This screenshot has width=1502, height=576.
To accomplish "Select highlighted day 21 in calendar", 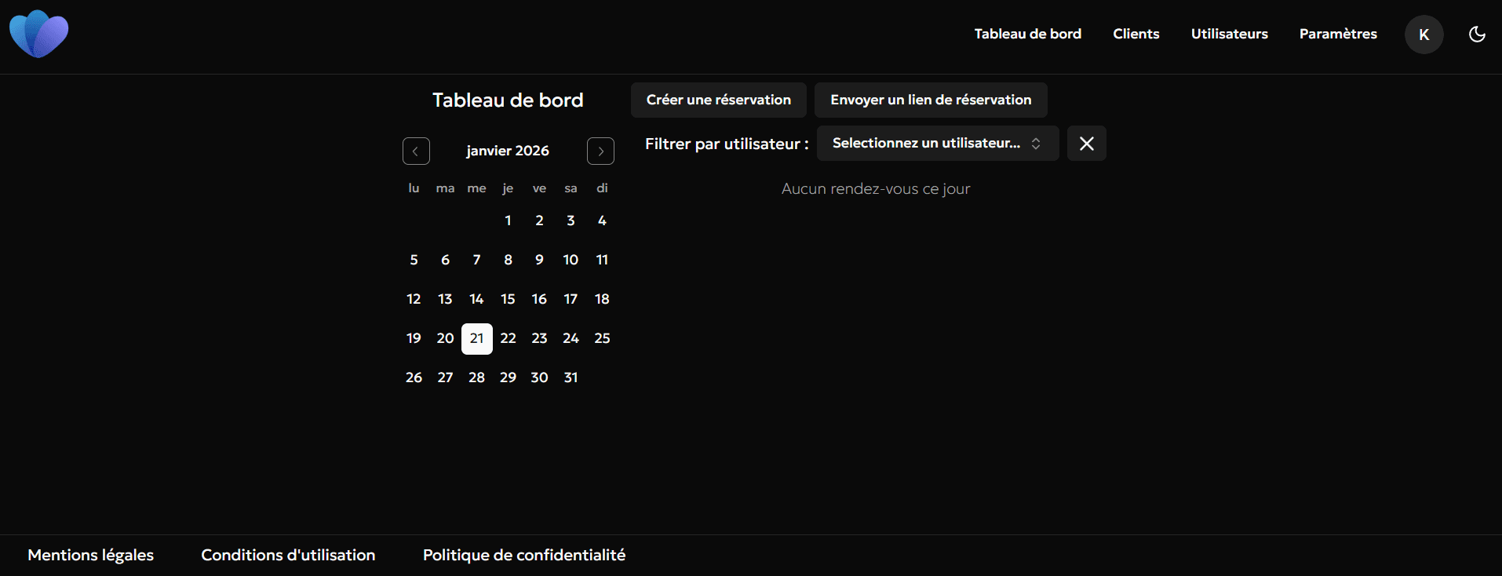I will pyautogui.click(x=476, y=338).
